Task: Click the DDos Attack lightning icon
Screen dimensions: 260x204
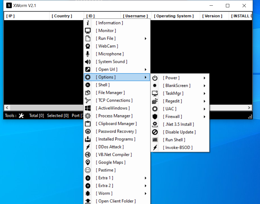Action: pos(88,147)
